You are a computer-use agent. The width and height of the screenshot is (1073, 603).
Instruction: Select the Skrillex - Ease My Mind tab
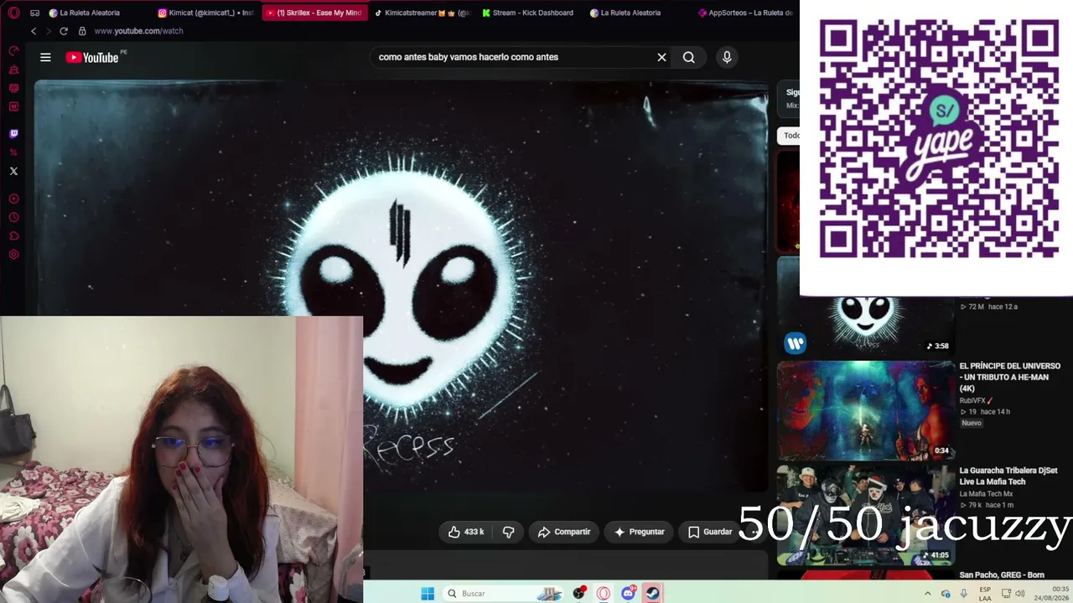[x=314, y=13]
